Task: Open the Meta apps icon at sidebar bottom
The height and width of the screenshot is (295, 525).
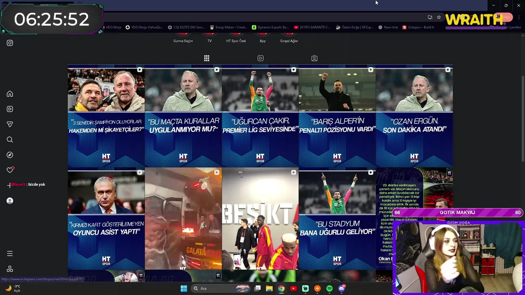Action: (10, 269)
